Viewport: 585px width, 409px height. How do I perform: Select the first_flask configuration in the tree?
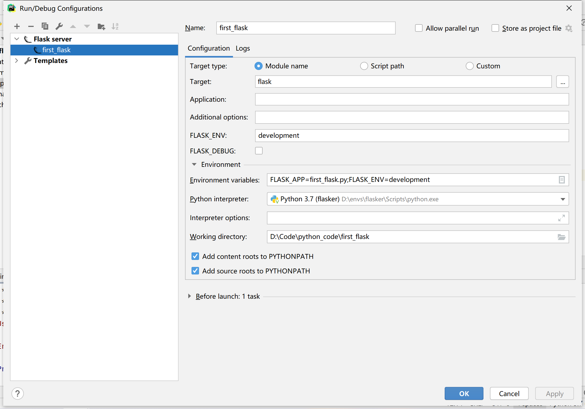tap(94, 50)
